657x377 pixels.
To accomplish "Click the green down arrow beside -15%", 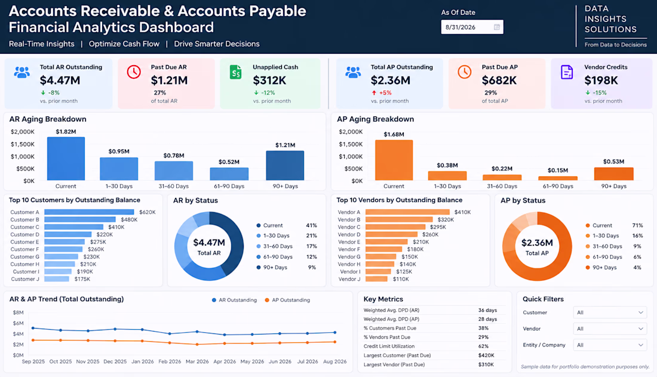I will pyautogui.click(x=588, y=93).
